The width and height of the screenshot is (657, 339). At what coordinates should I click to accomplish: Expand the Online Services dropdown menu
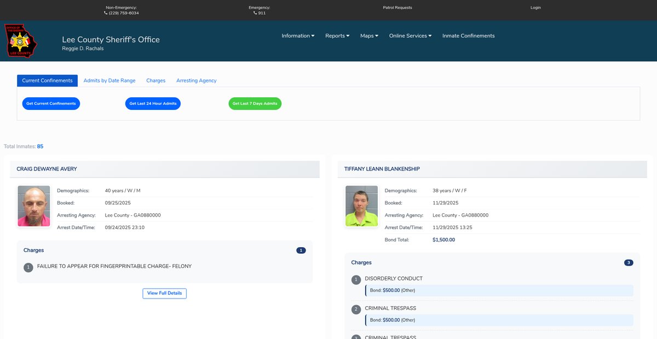pyautogui.click(x=410, y=36)
